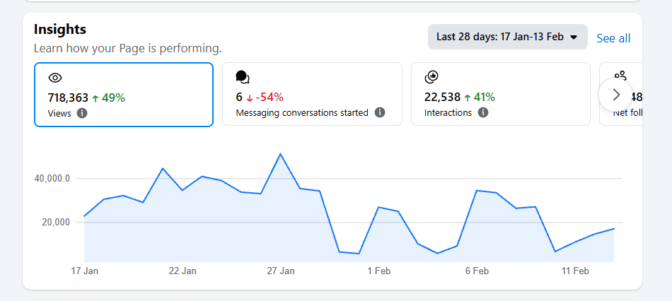Click the Net followers people icon
Viewport: 672px width, 301px height.
pyautogui.click(x=620, y=76)
